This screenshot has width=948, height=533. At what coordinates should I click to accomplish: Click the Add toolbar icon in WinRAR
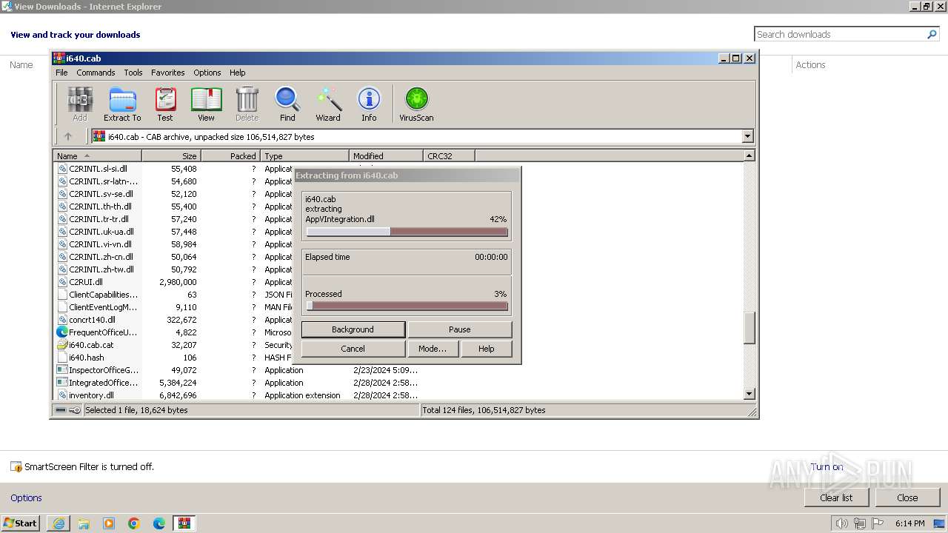pos(80,104)
